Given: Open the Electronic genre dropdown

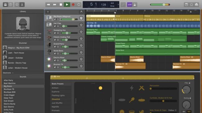Looking at the screenshot, I should (8, 73).
